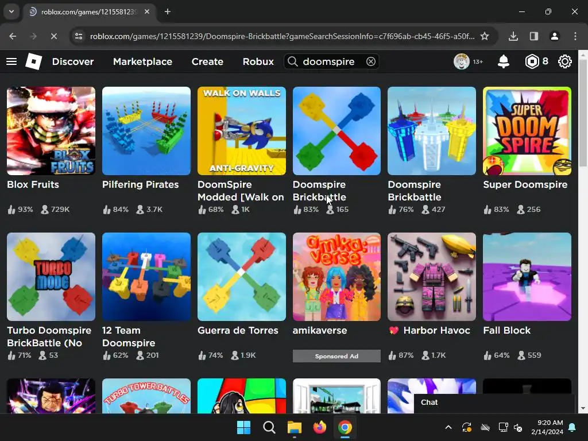Open Chrome three-dot menu
Screen dimensions: 588x441
coord(575,36)
